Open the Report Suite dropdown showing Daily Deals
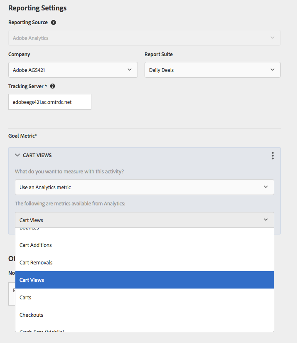Screen dimensions: 297x343 coord(212,70)
